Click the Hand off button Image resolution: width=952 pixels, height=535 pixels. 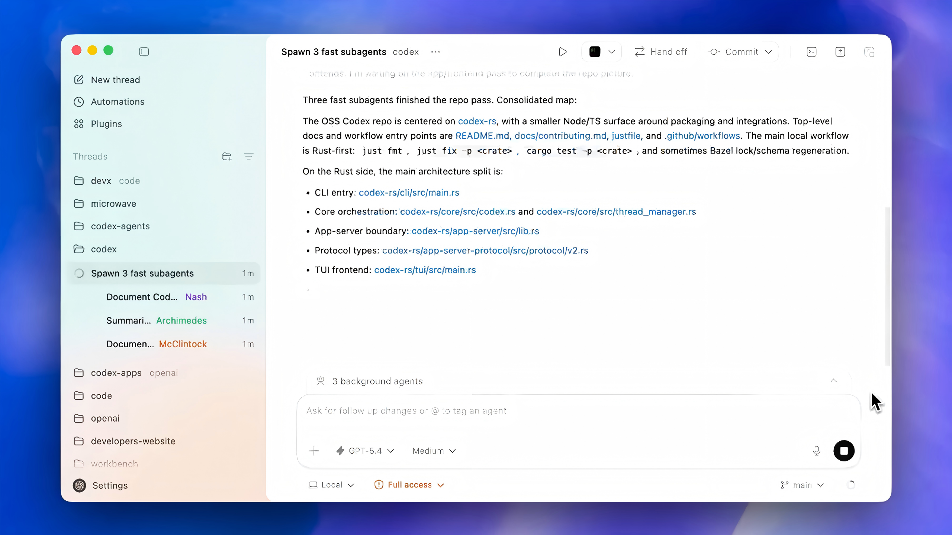point(661,52)
